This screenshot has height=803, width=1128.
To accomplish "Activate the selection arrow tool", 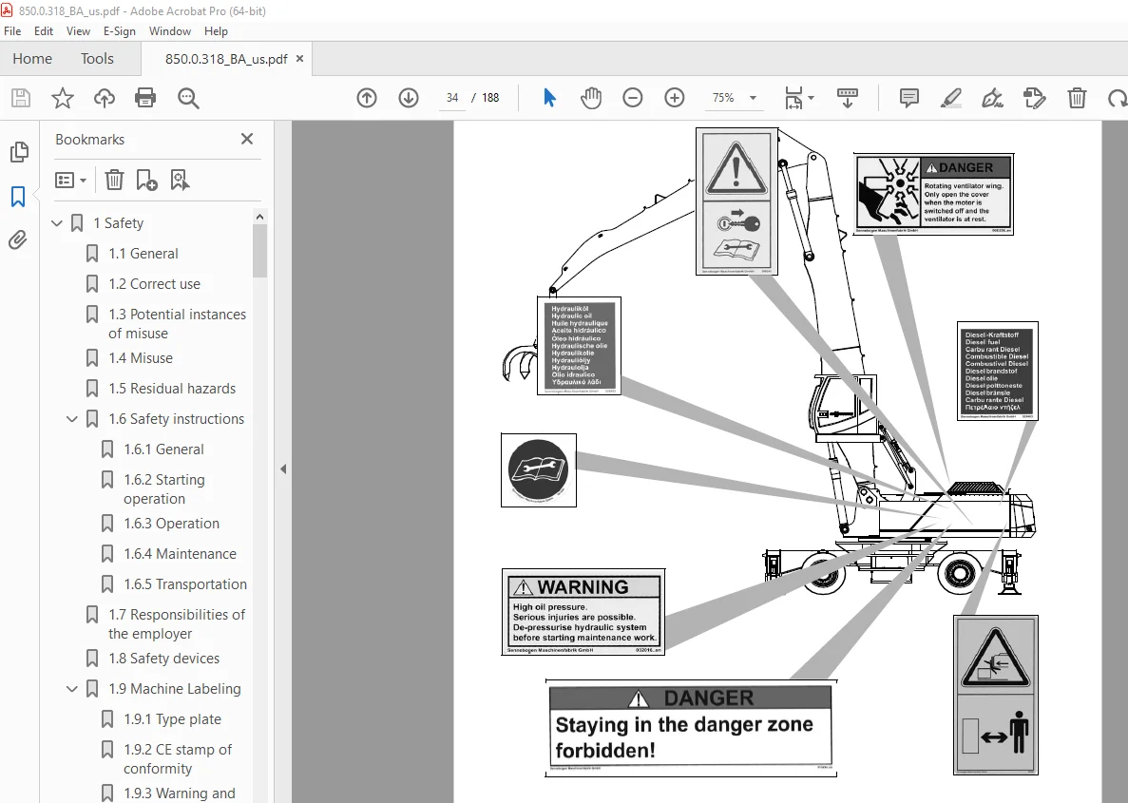I will [x=549, y=98].
